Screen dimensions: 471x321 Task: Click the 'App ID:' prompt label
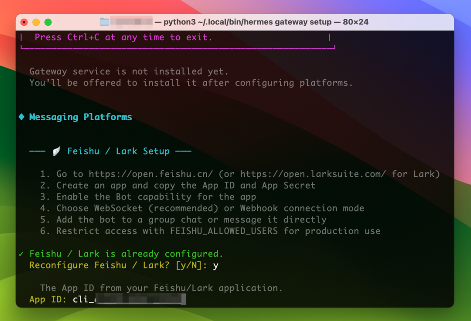click(x=48, y=299)
